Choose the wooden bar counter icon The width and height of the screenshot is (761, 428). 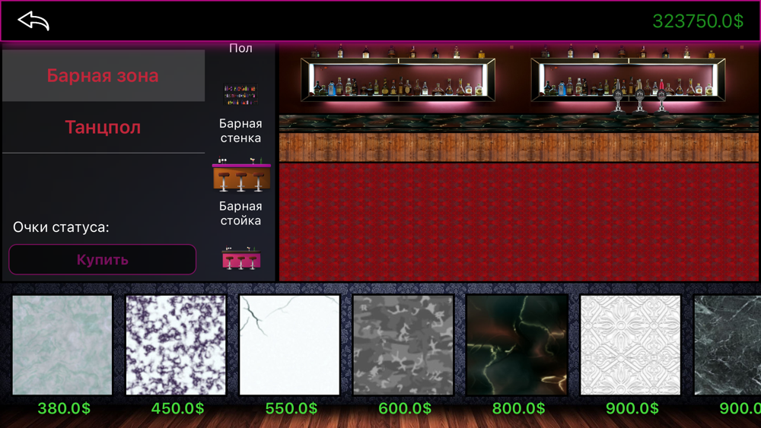point(241,174)
